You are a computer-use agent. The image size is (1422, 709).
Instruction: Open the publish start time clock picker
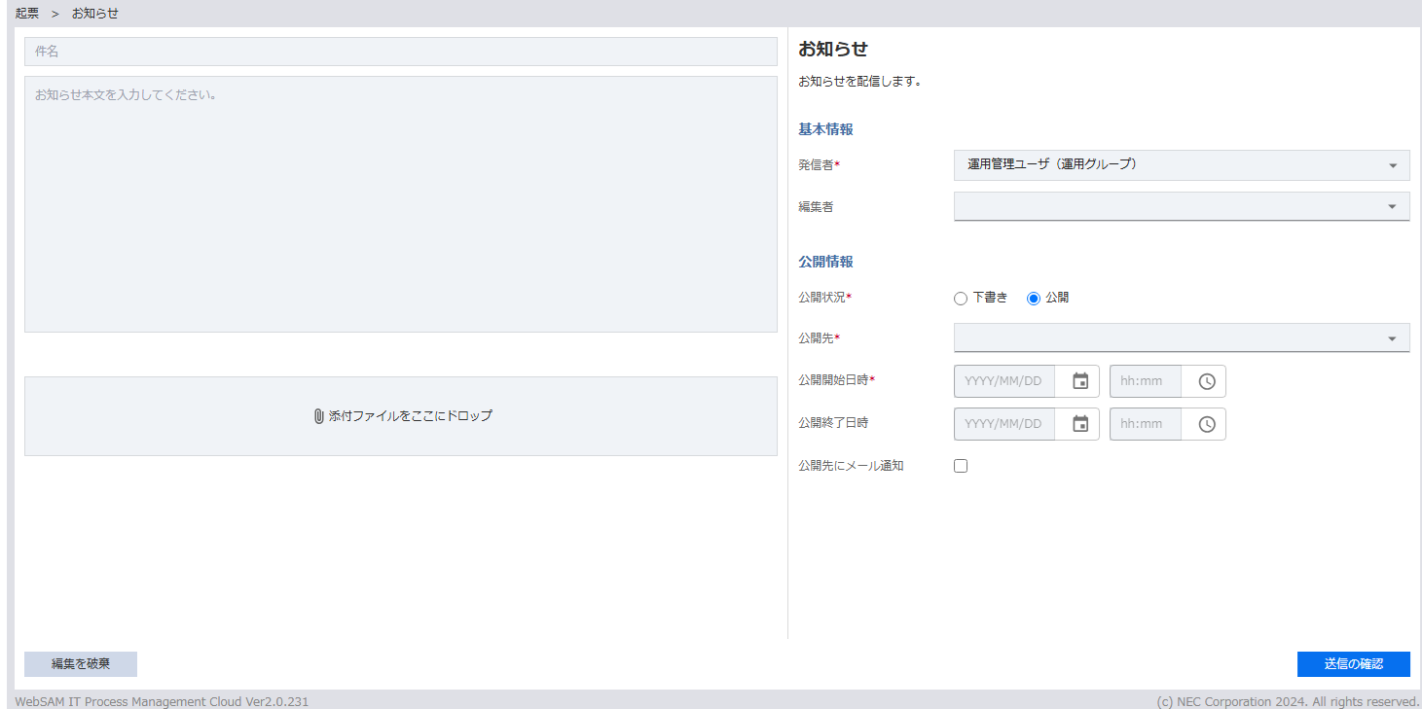pos(1206,381)
